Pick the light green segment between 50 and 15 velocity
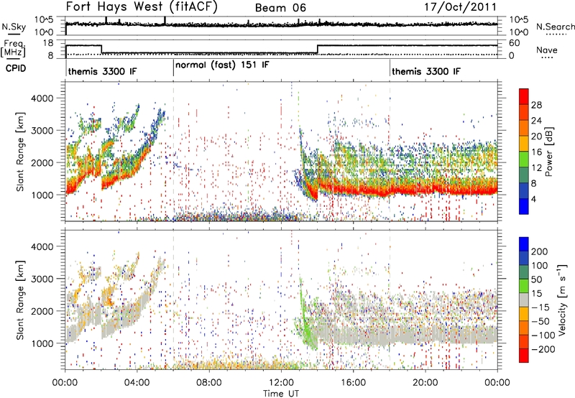The height and width of the screenshot is (398, 575). click(x=524, y=286)
